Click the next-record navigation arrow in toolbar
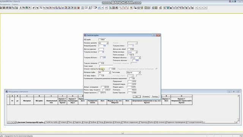 click(202, 8)
